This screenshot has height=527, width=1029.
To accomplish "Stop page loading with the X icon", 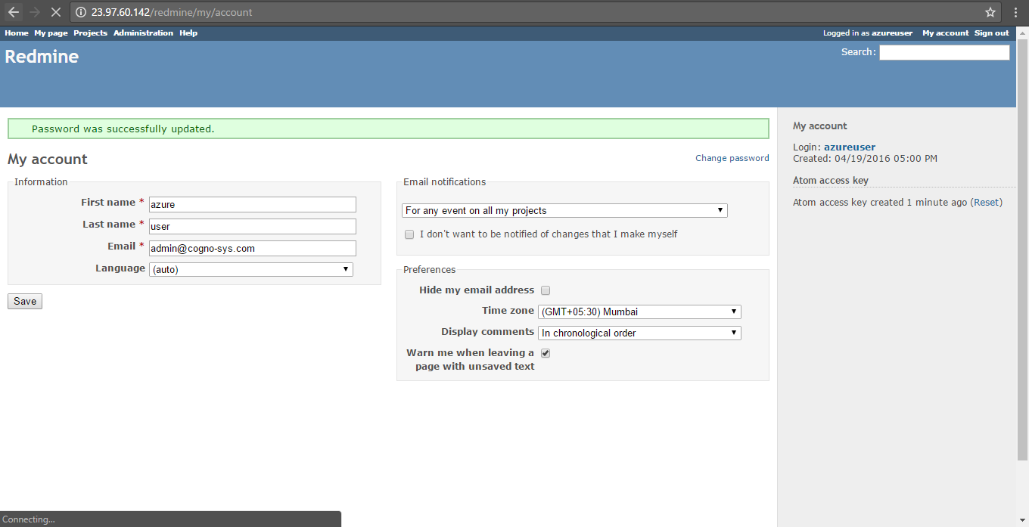I will 55,12.
